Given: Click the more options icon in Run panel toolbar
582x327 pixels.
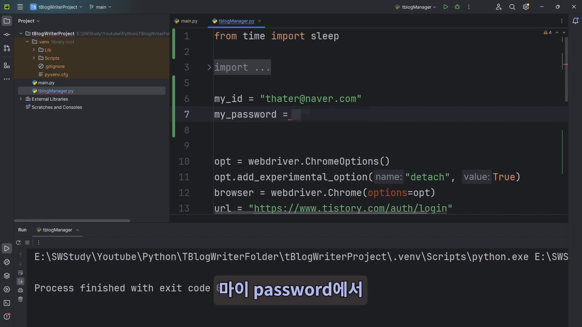Looking at the screenshot, I should 38,243.
